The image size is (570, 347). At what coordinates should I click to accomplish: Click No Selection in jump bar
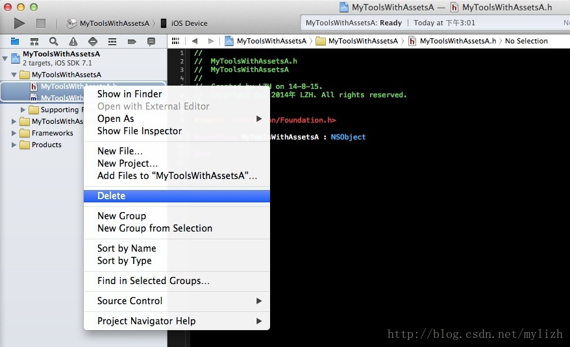526,41
